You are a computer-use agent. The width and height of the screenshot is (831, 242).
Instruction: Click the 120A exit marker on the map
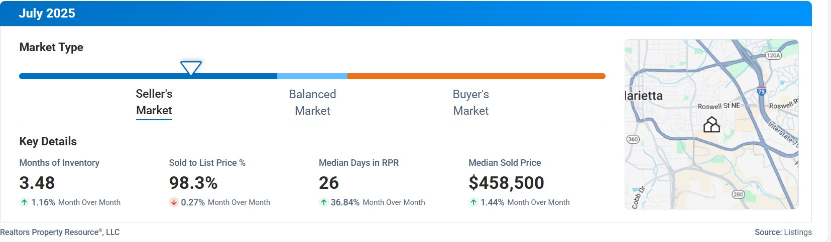pyautogui.click(x=773, y=55)
